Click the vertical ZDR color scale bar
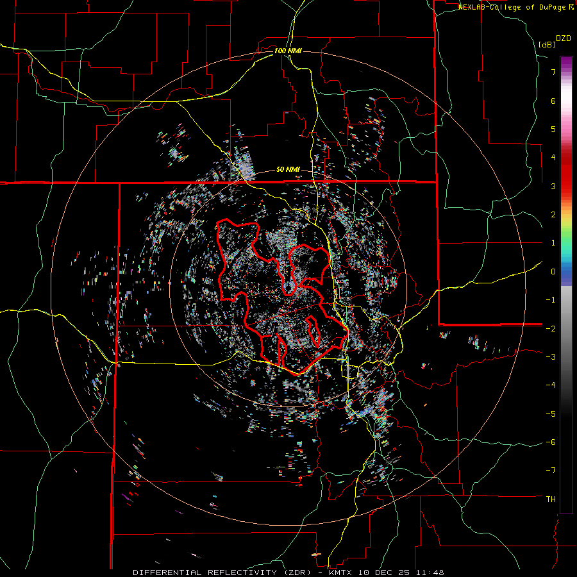The height and width of the screenshot is (577, 577). [x=566, y=285]
